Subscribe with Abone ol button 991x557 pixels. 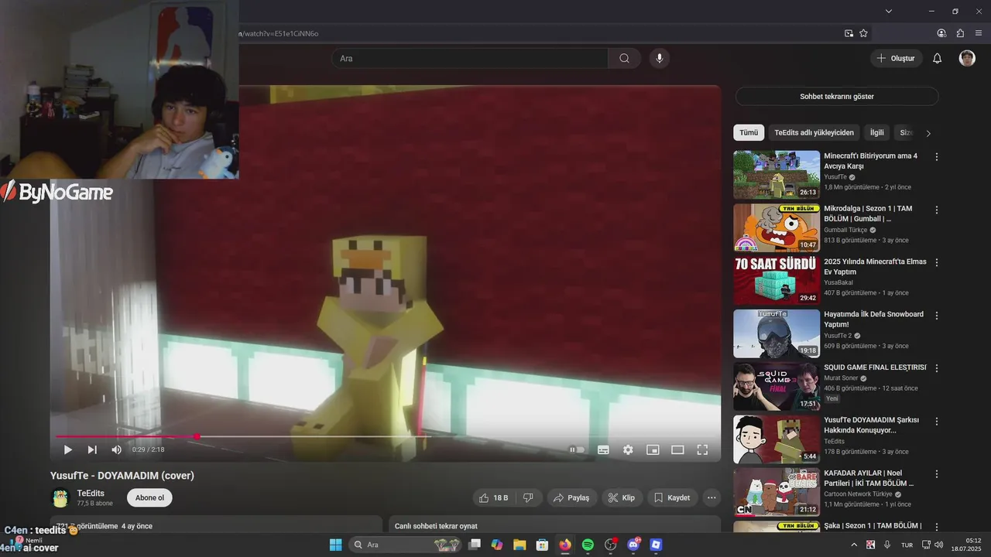click(149, 498)
